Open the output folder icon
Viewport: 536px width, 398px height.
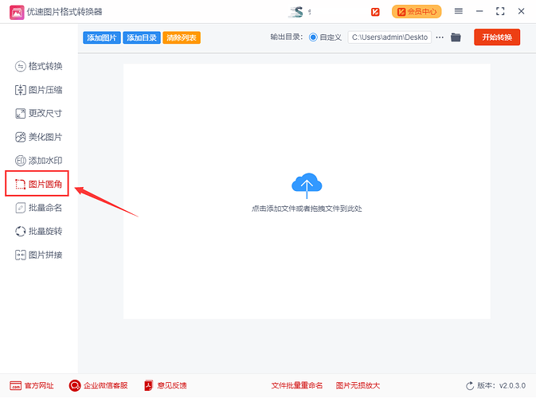(456, 37)
